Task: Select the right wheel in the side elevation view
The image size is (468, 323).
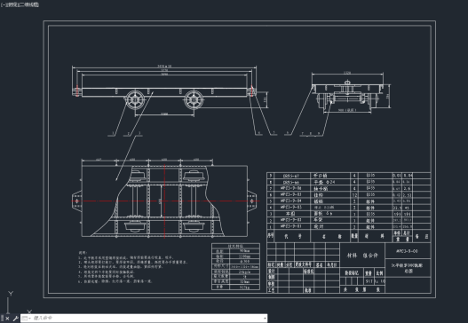Action: (194, 100)
